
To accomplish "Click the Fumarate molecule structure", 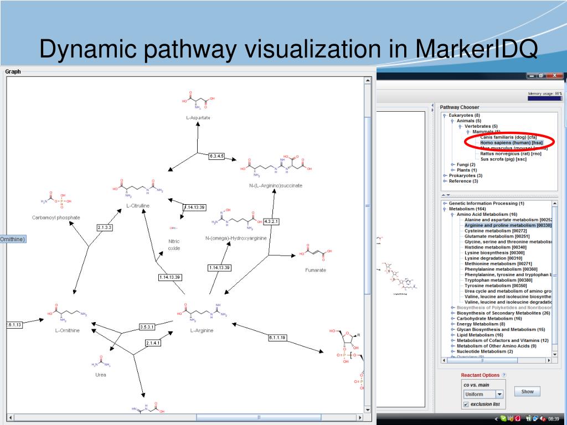I will tap(315, 252).
